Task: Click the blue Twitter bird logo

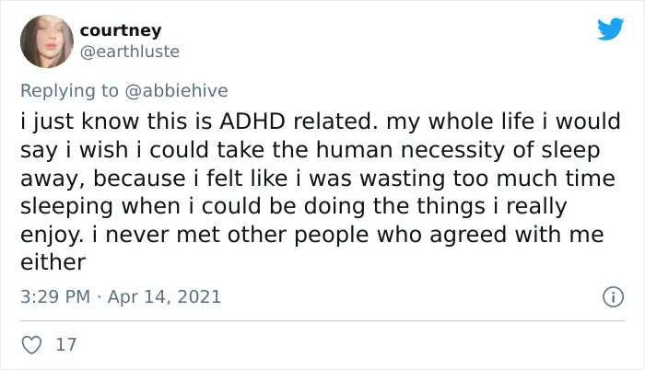Action: [x=610, y=29]
